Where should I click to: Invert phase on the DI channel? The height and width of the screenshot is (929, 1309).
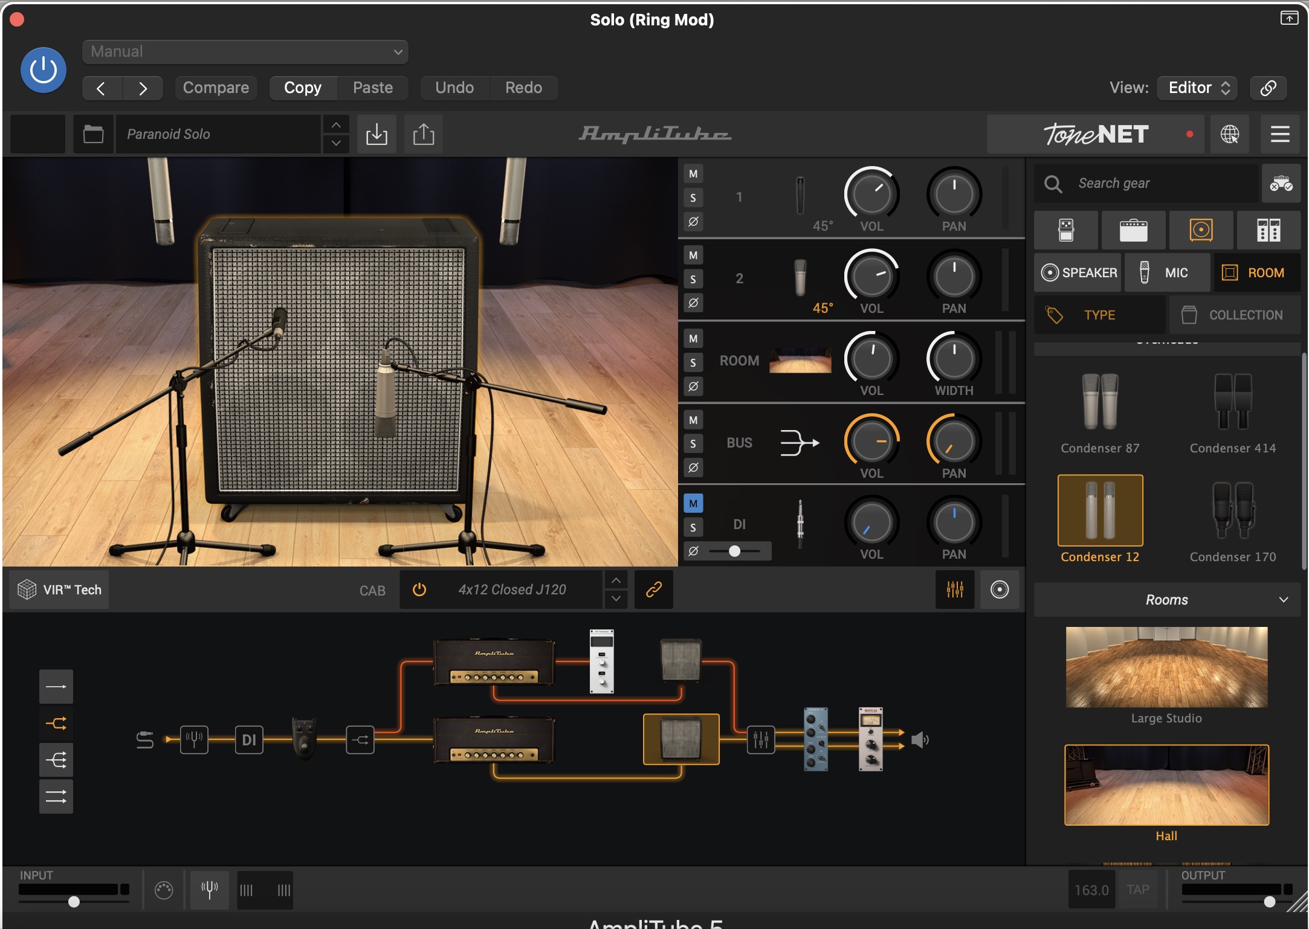[693, 551]
